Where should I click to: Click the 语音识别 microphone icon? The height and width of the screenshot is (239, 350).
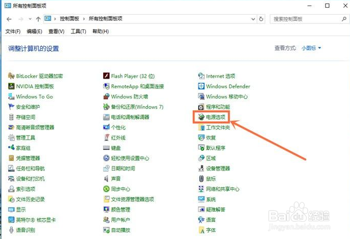tap(11, 230)
